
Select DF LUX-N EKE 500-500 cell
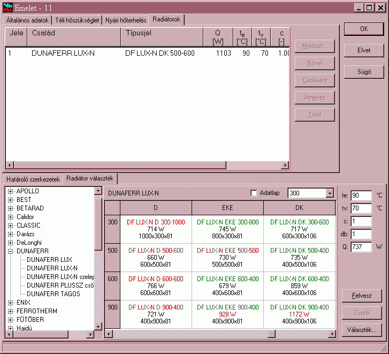[227, 258]
